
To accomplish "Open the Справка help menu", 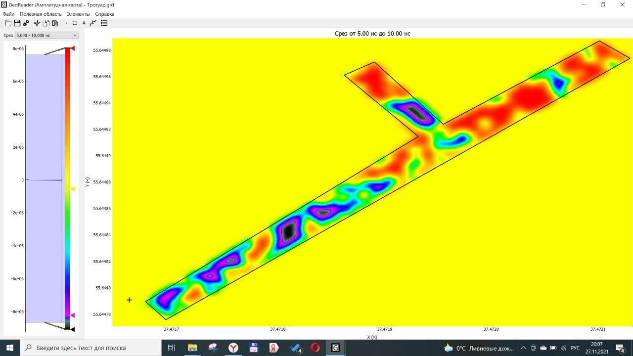I will (104, 14).
